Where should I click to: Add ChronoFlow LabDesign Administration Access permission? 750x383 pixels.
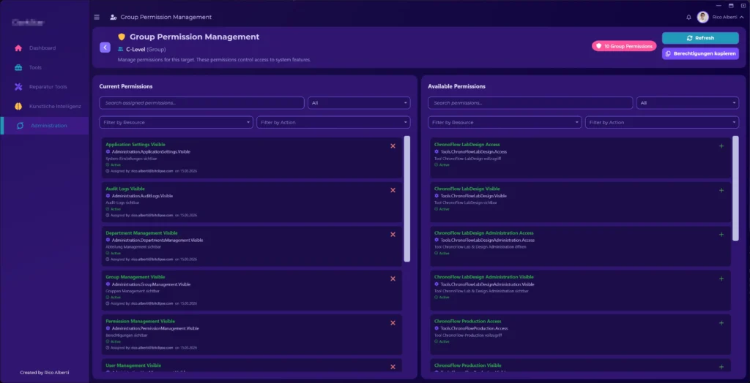[x=721, y=235]
